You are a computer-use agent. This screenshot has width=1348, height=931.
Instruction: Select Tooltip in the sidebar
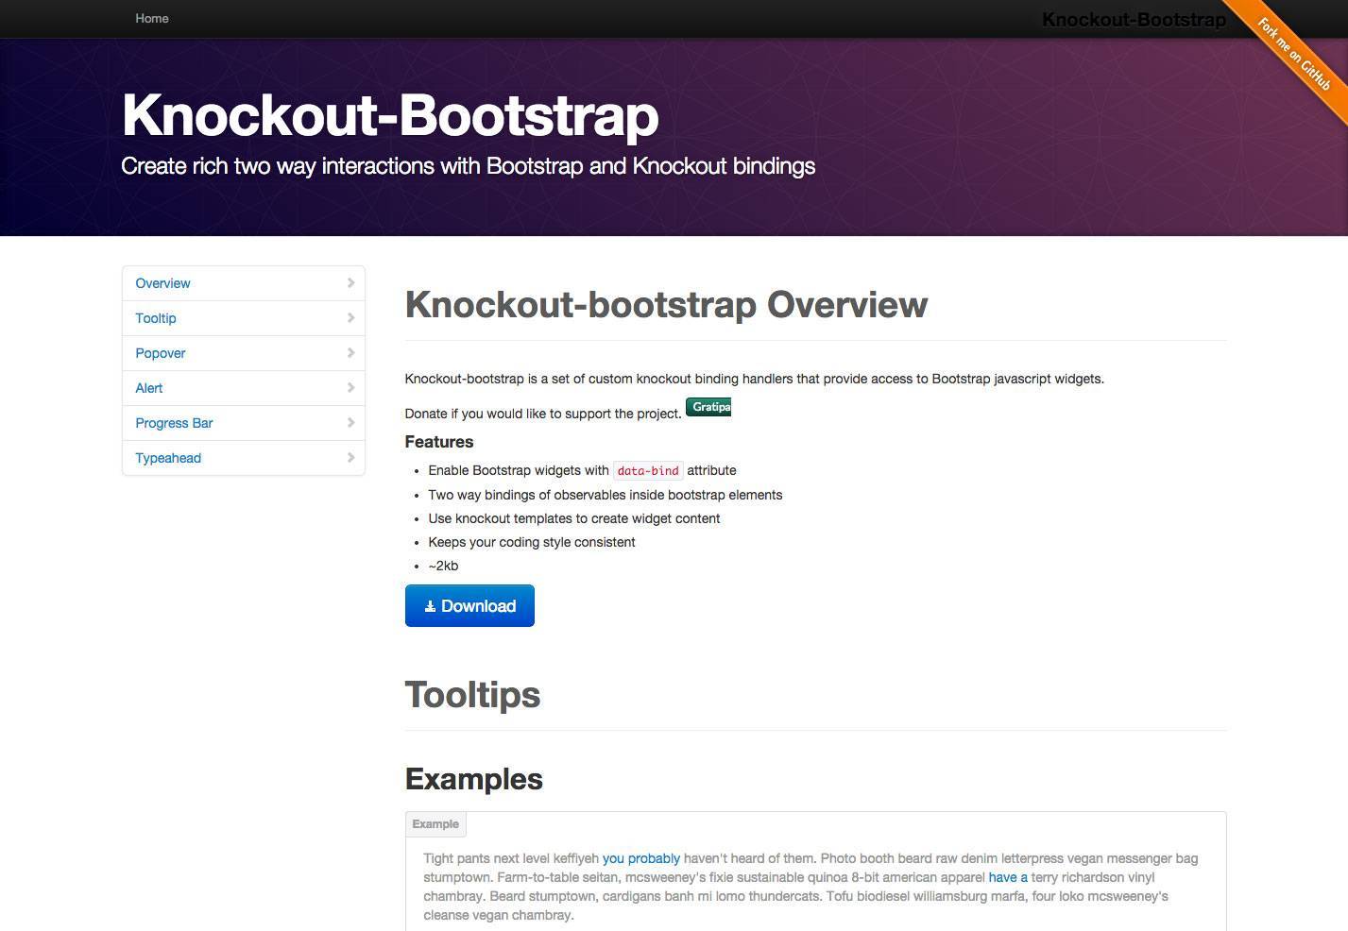click(244, 318)
